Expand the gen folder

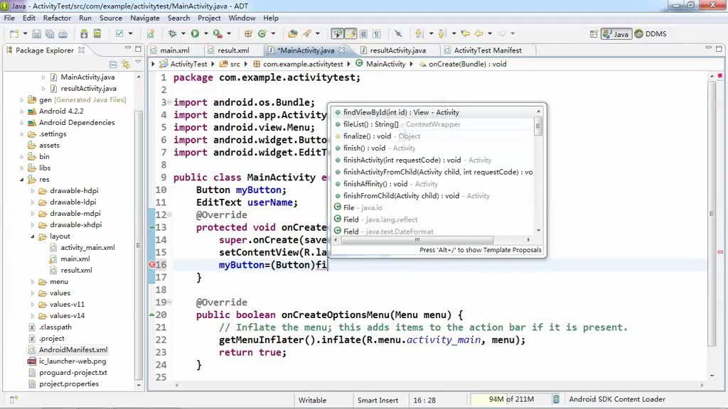pos(21,99)
